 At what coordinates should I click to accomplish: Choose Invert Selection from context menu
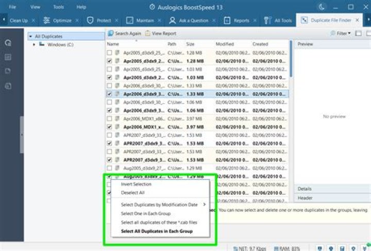pos(136,184)
